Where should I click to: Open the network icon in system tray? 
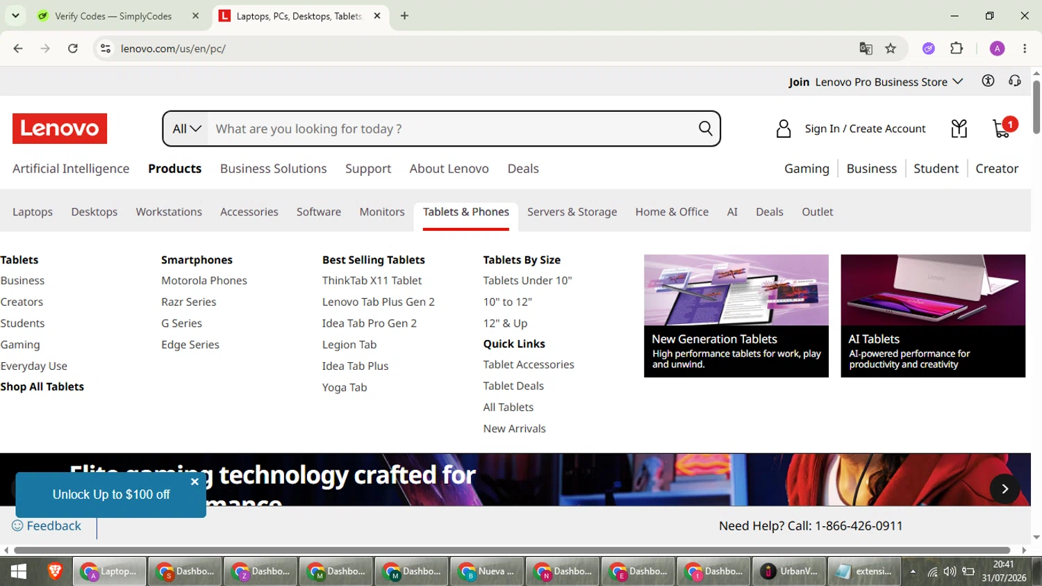(x=932, y=572)
